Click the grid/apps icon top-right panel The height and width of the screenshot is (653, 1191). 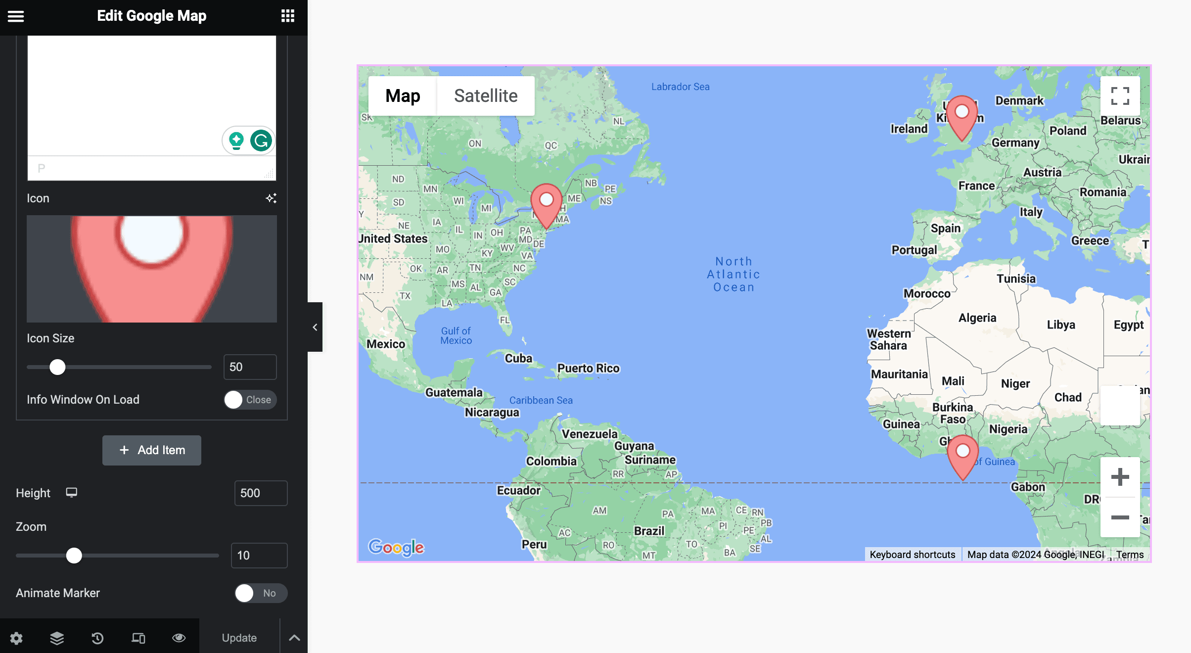coord(288,15)
